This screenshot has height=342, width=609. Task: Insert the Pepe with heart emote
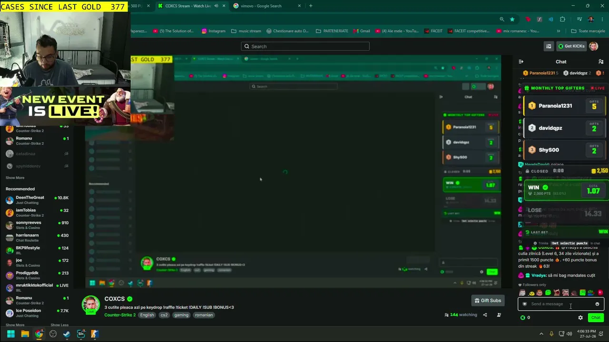click(x=591, y=293)
